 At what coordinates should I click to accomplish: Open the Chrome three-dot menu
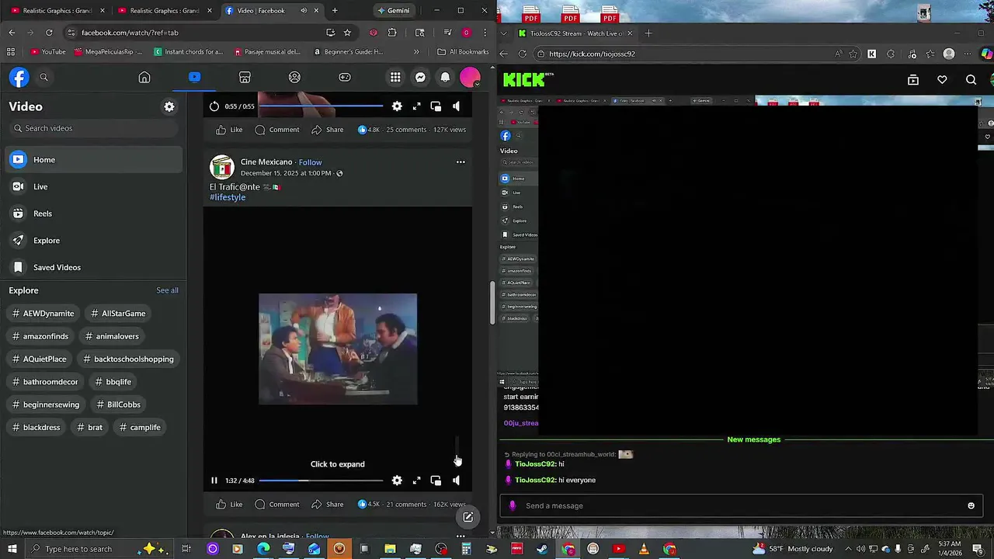485,33
